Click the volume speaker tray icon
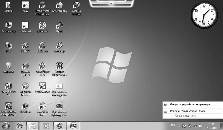This screenshot has height=130, width=223. [200, 126]
